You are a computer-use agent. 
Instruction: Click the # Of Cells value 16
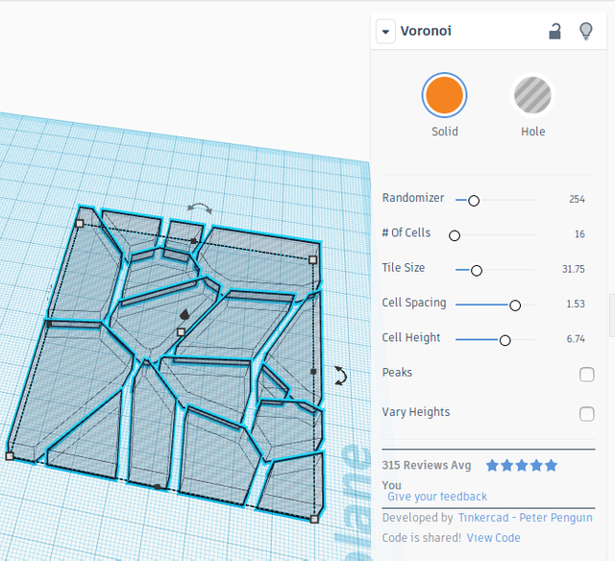579,234
